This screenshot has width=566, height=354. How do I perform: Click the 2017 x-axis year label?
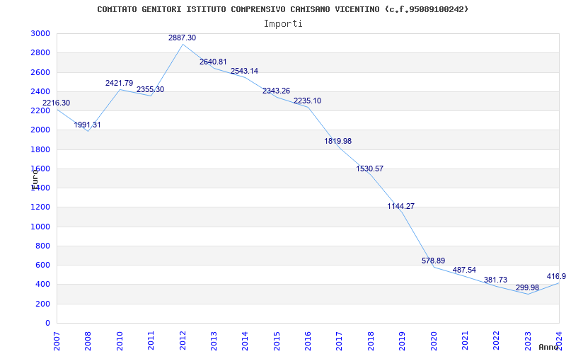[x=339, y=341]
